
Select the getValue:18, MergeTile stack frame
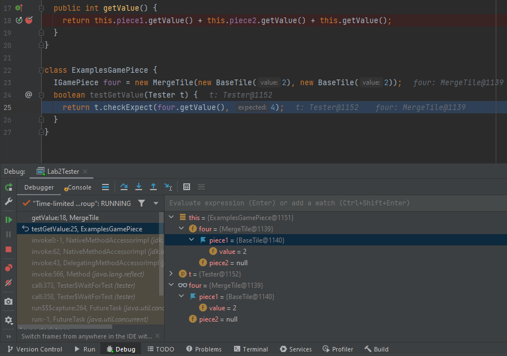click(65, 217)
